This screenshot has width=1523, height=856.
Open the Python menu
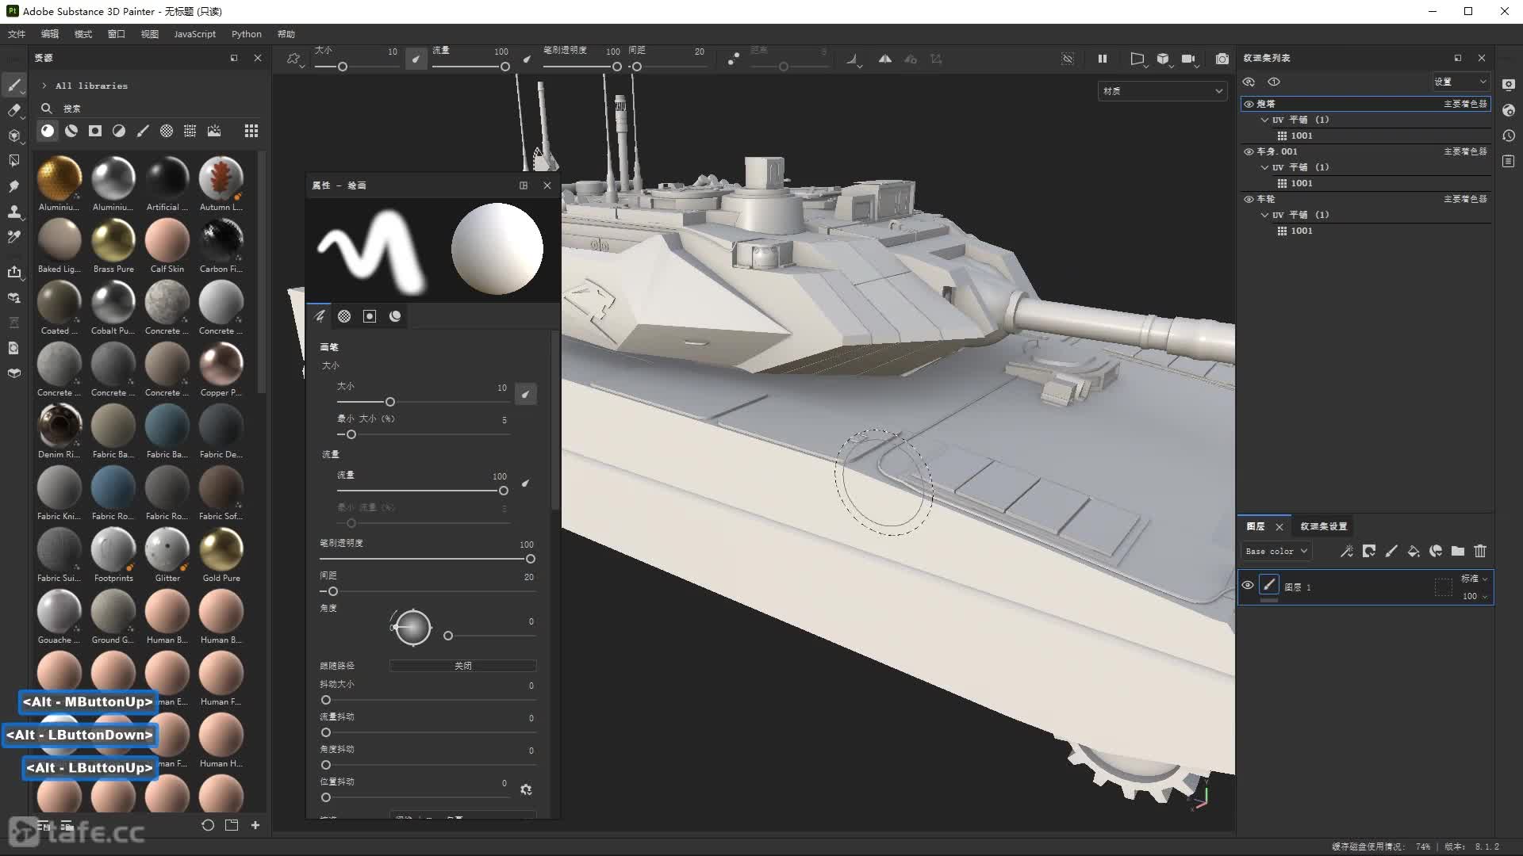click(x=246, y=34)
